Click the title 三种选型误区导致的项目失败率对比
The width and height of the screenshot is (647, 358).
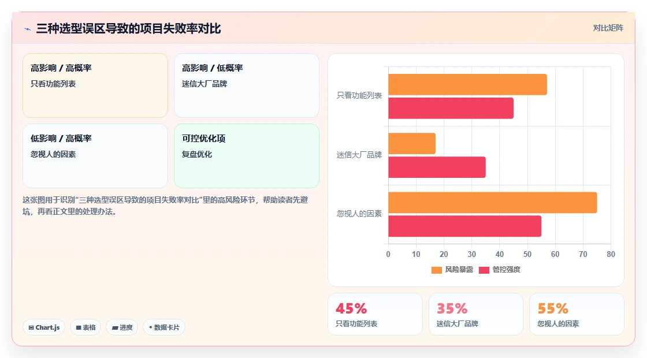pos(128,29)
